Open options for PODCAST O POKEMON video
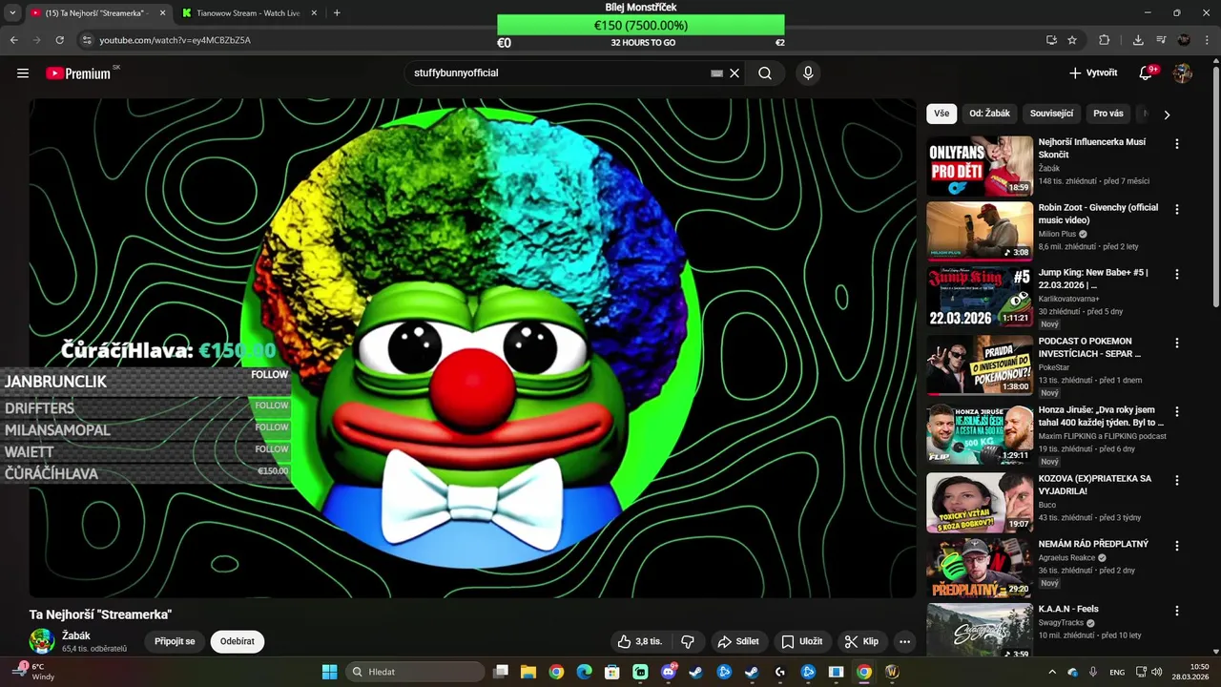Viewport: 1221px width, 687px height. tap(1176, 343)
